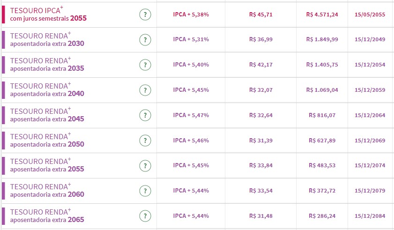This screenshot has width=394, height=230.
Task: Select Tesouro Renda+ aposentadoria extra 2030
Action: pyautogui.click(x=47, y=40)
